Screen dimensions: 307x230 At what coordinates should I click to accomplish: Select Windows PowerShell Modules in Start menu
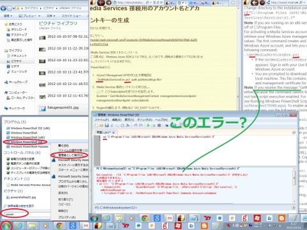(28, 147)
